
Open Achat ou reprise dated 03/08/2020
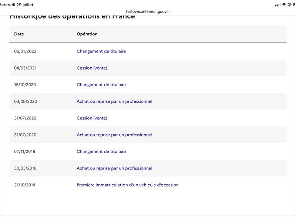tap(114, 101)
